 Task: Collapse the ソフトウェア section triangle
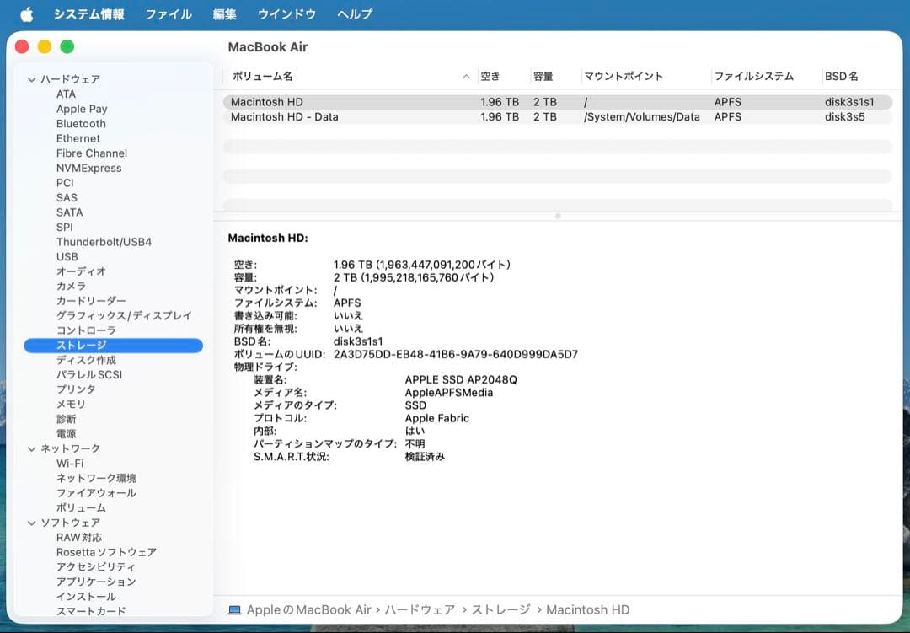point(31,523)
